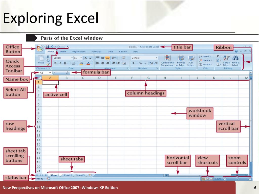Toggle Middle Align in Alignment group
The height and width of the screenshot is (194, 259).
tap(103, 58)
